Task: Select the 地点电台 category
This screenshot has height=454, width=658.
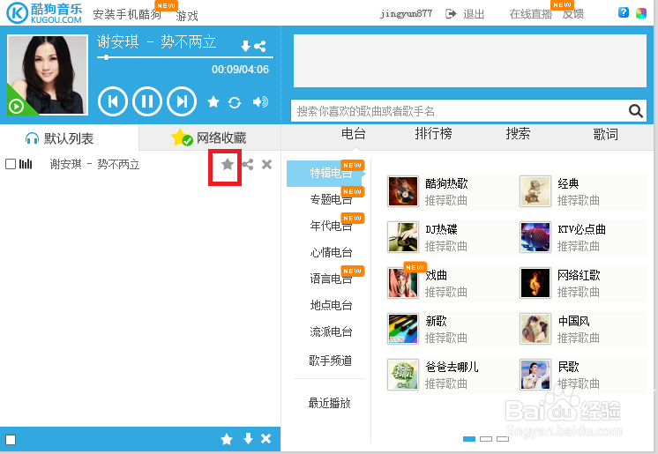Action: coord(331,305)
